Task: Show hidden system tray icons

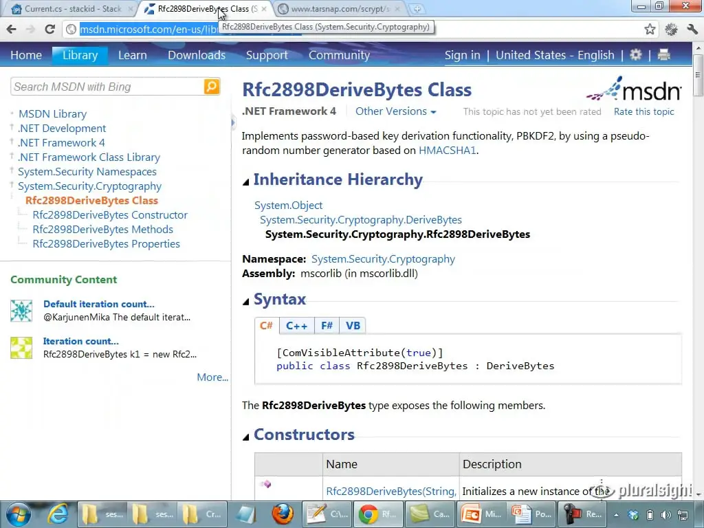Action: click(x=617, y=514)
